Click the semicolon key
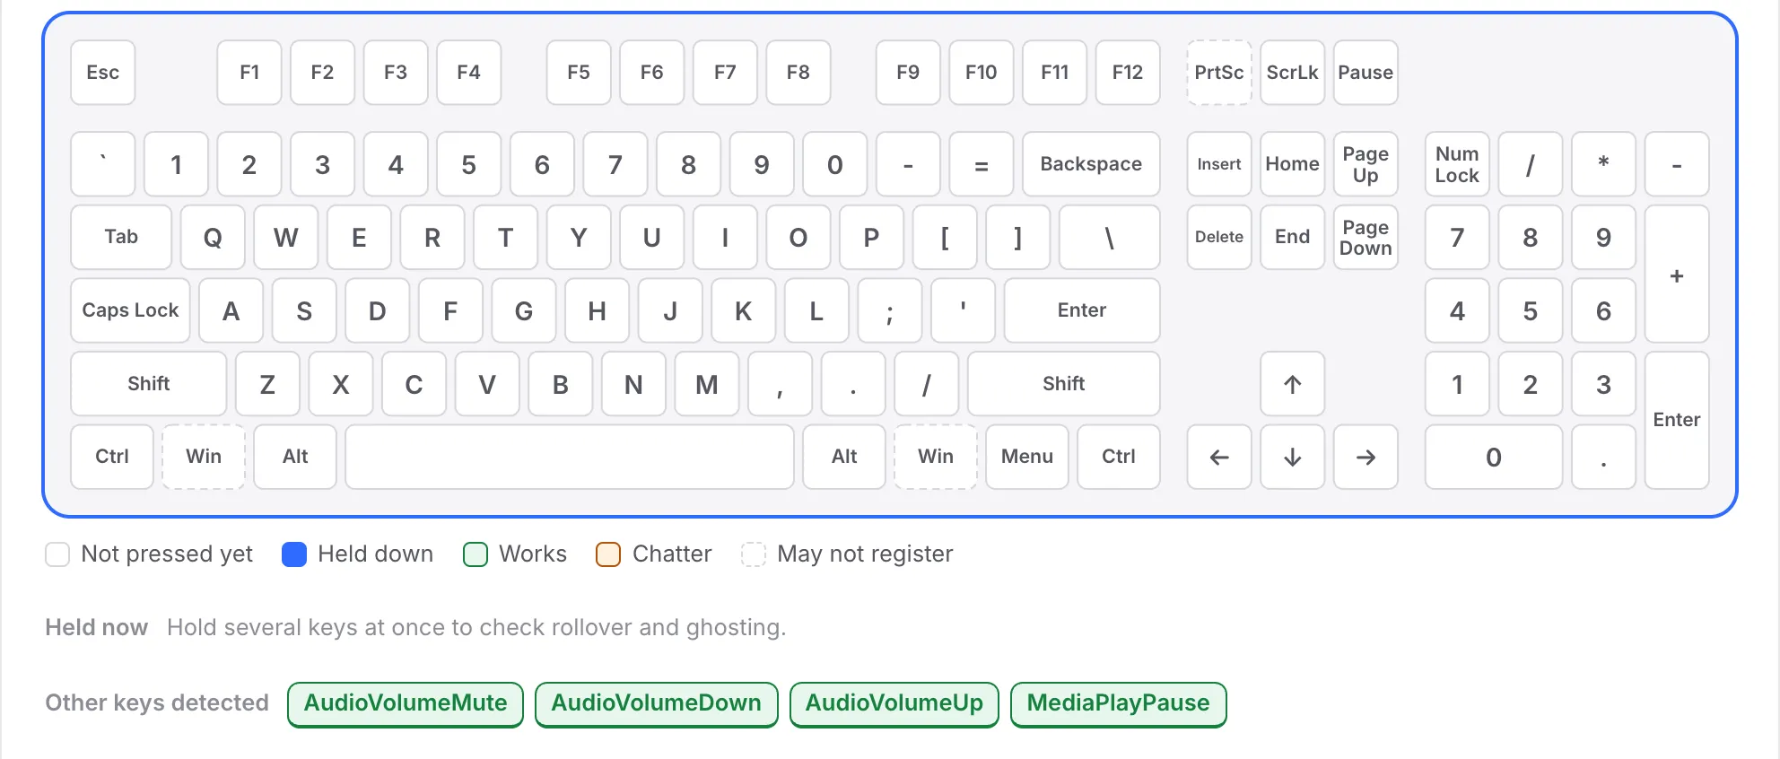 [x=890, y=310]
